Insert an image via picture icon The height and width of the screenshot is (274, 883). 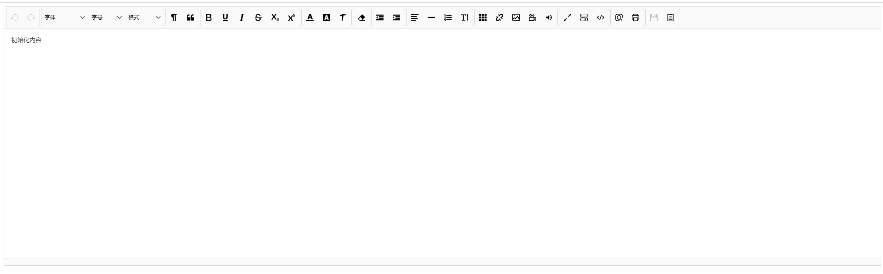[x=516, y=17]
